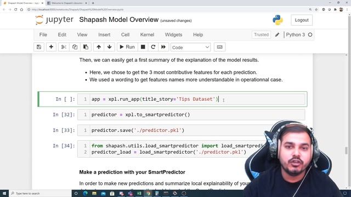Open the cell type Code dropdown
Viewport: 351px width, 197px height.
[190, 47]
